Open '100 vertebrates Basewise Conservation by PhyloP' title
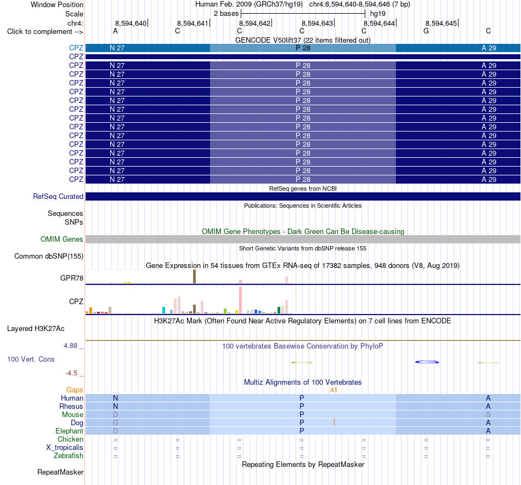521x485 pixels. tap(303, 346)
